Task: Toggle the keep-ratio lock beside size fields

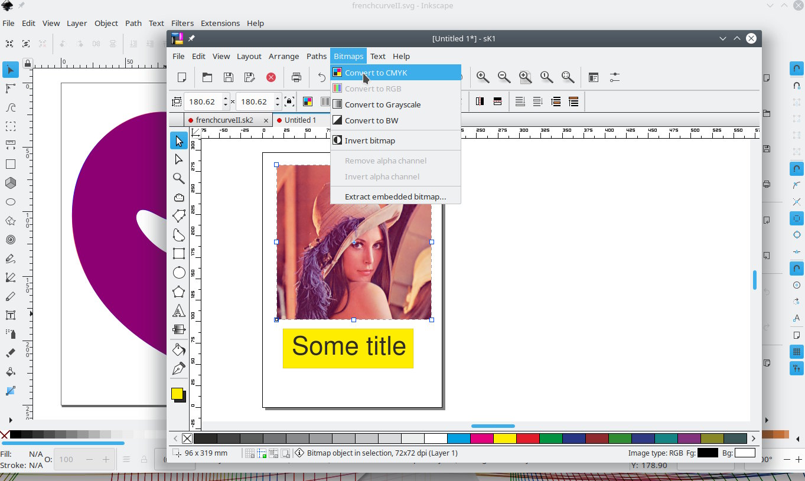Action: tap(289, 102)
